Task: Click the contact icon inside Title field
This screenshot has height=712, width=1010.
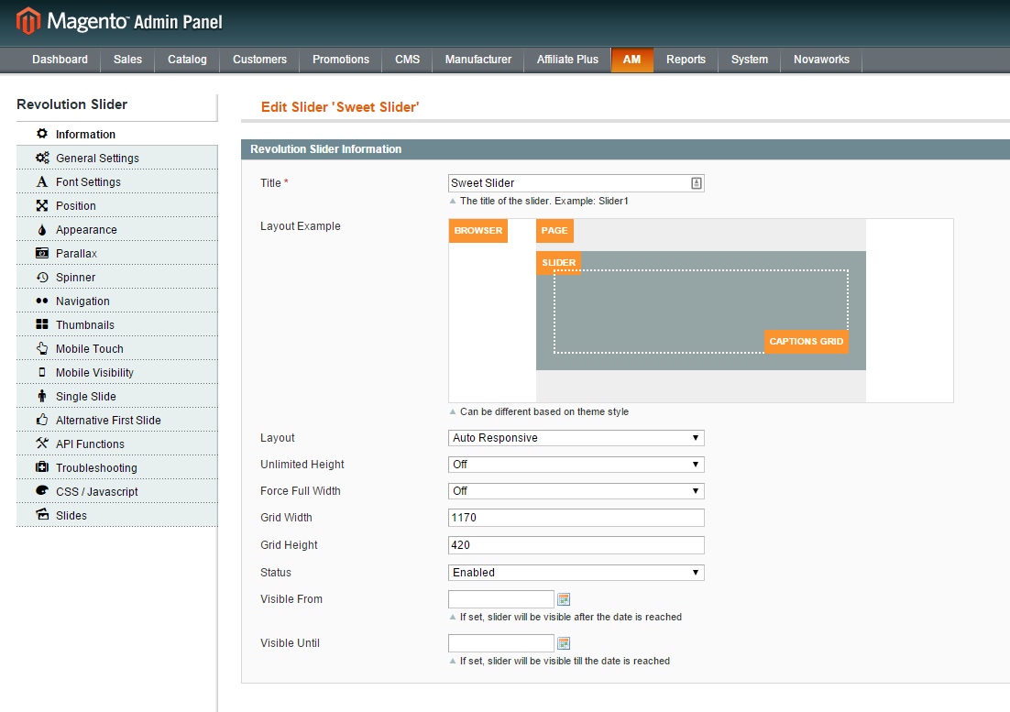Action: point(697,183)
